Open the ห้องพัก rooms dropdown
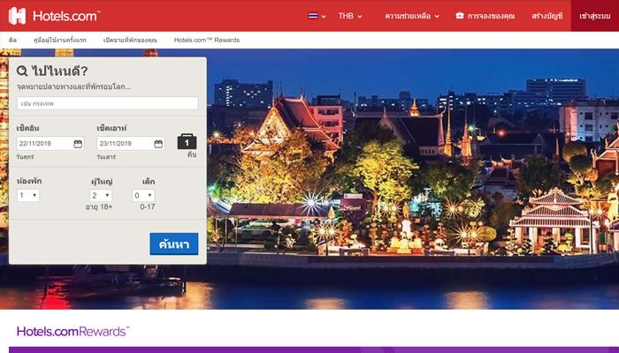The image size is (619, 353). point(28,195)
